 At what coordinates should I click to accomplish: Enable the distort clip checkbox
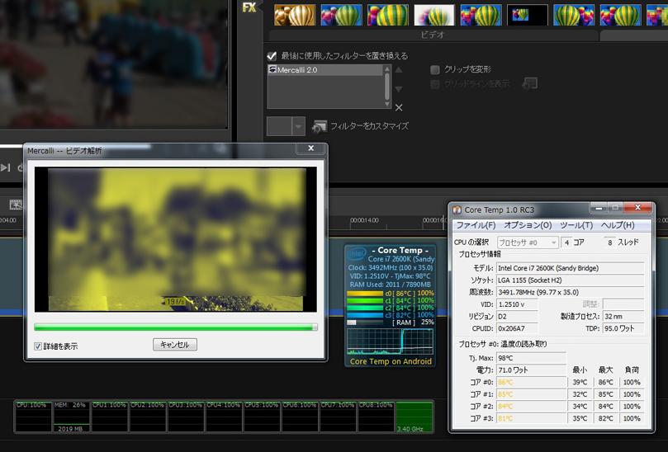coord(435,69)
